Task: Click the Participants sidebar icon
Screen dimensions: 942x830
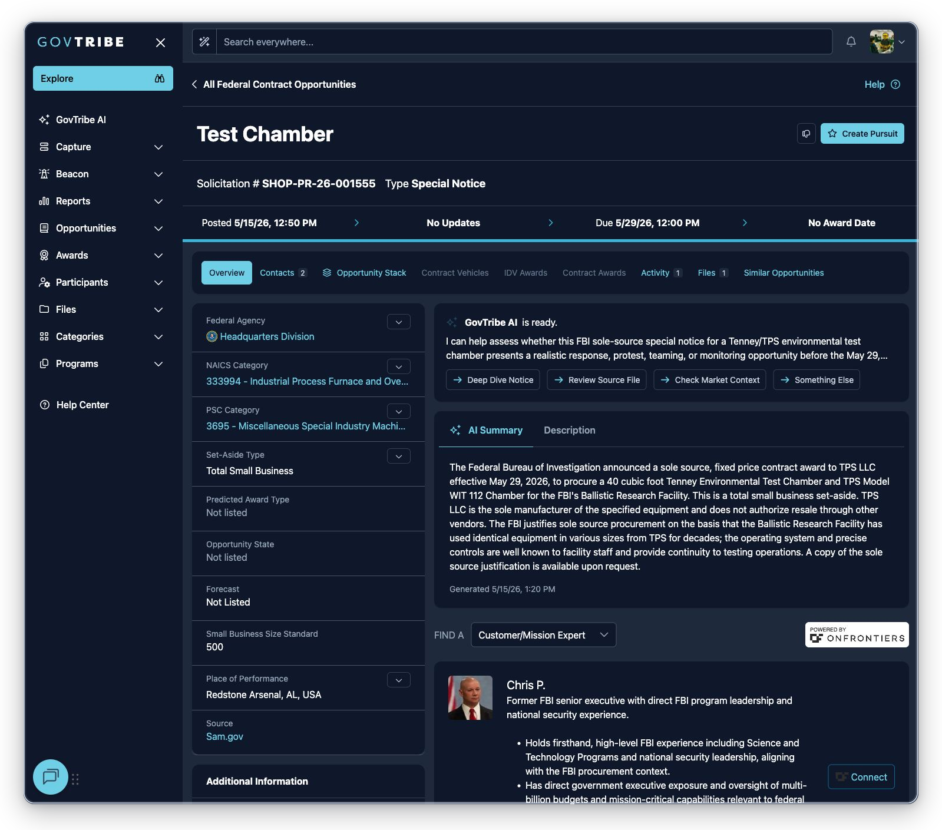Action: tap(44, 282)
